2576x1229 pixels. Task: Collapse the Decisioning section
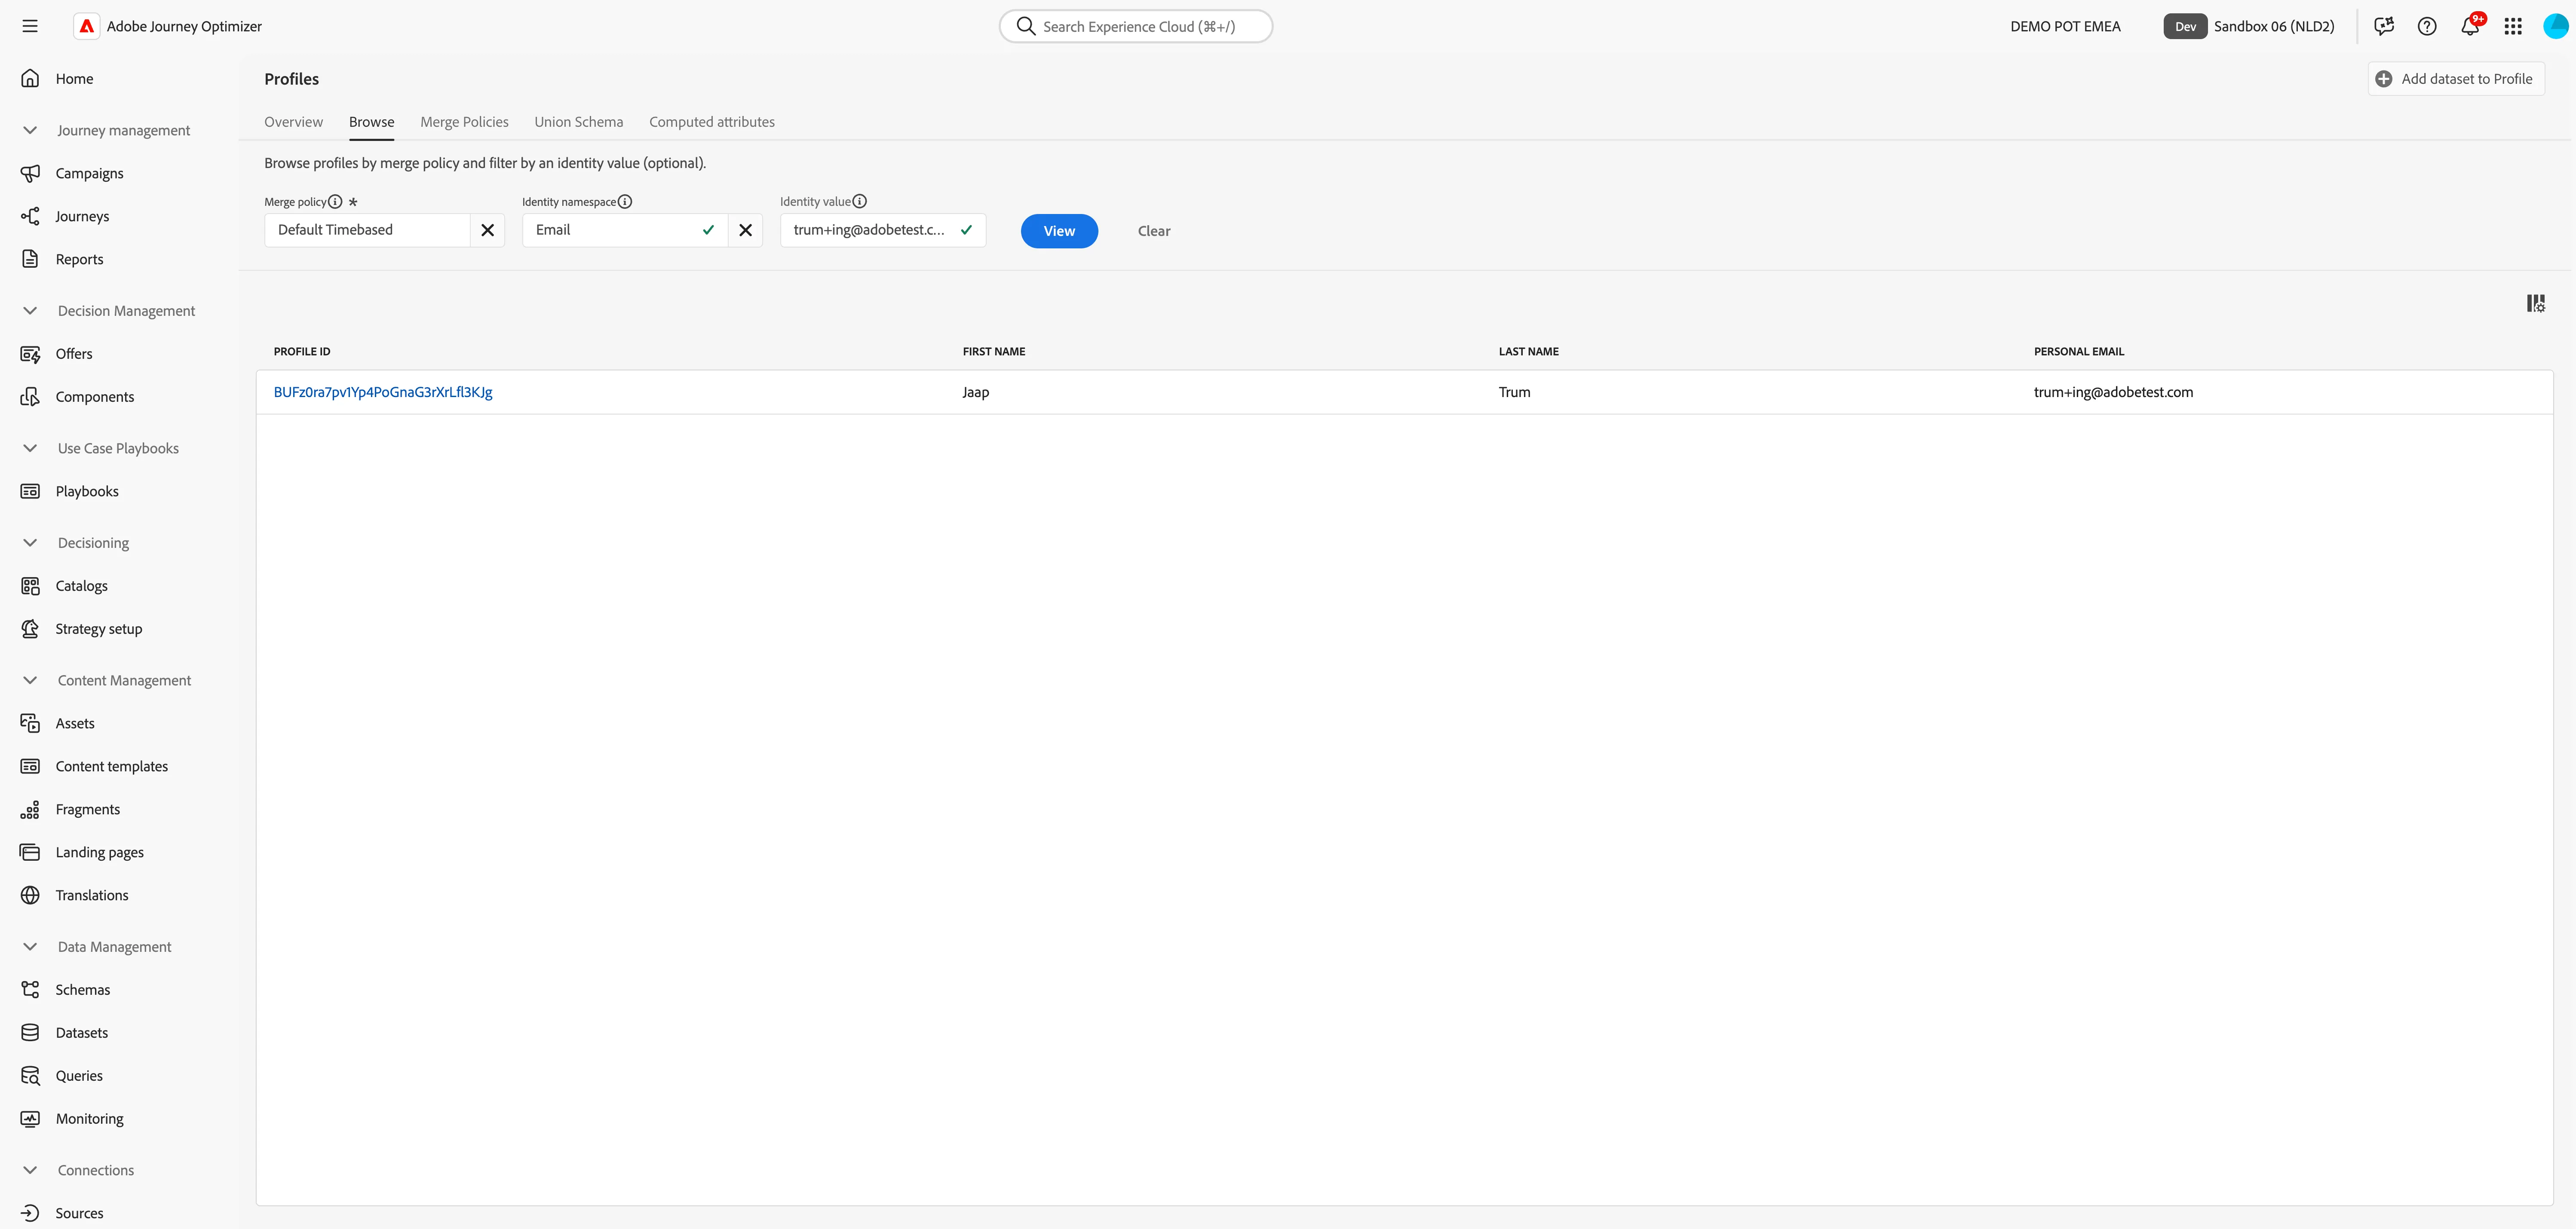click(30, 543)
